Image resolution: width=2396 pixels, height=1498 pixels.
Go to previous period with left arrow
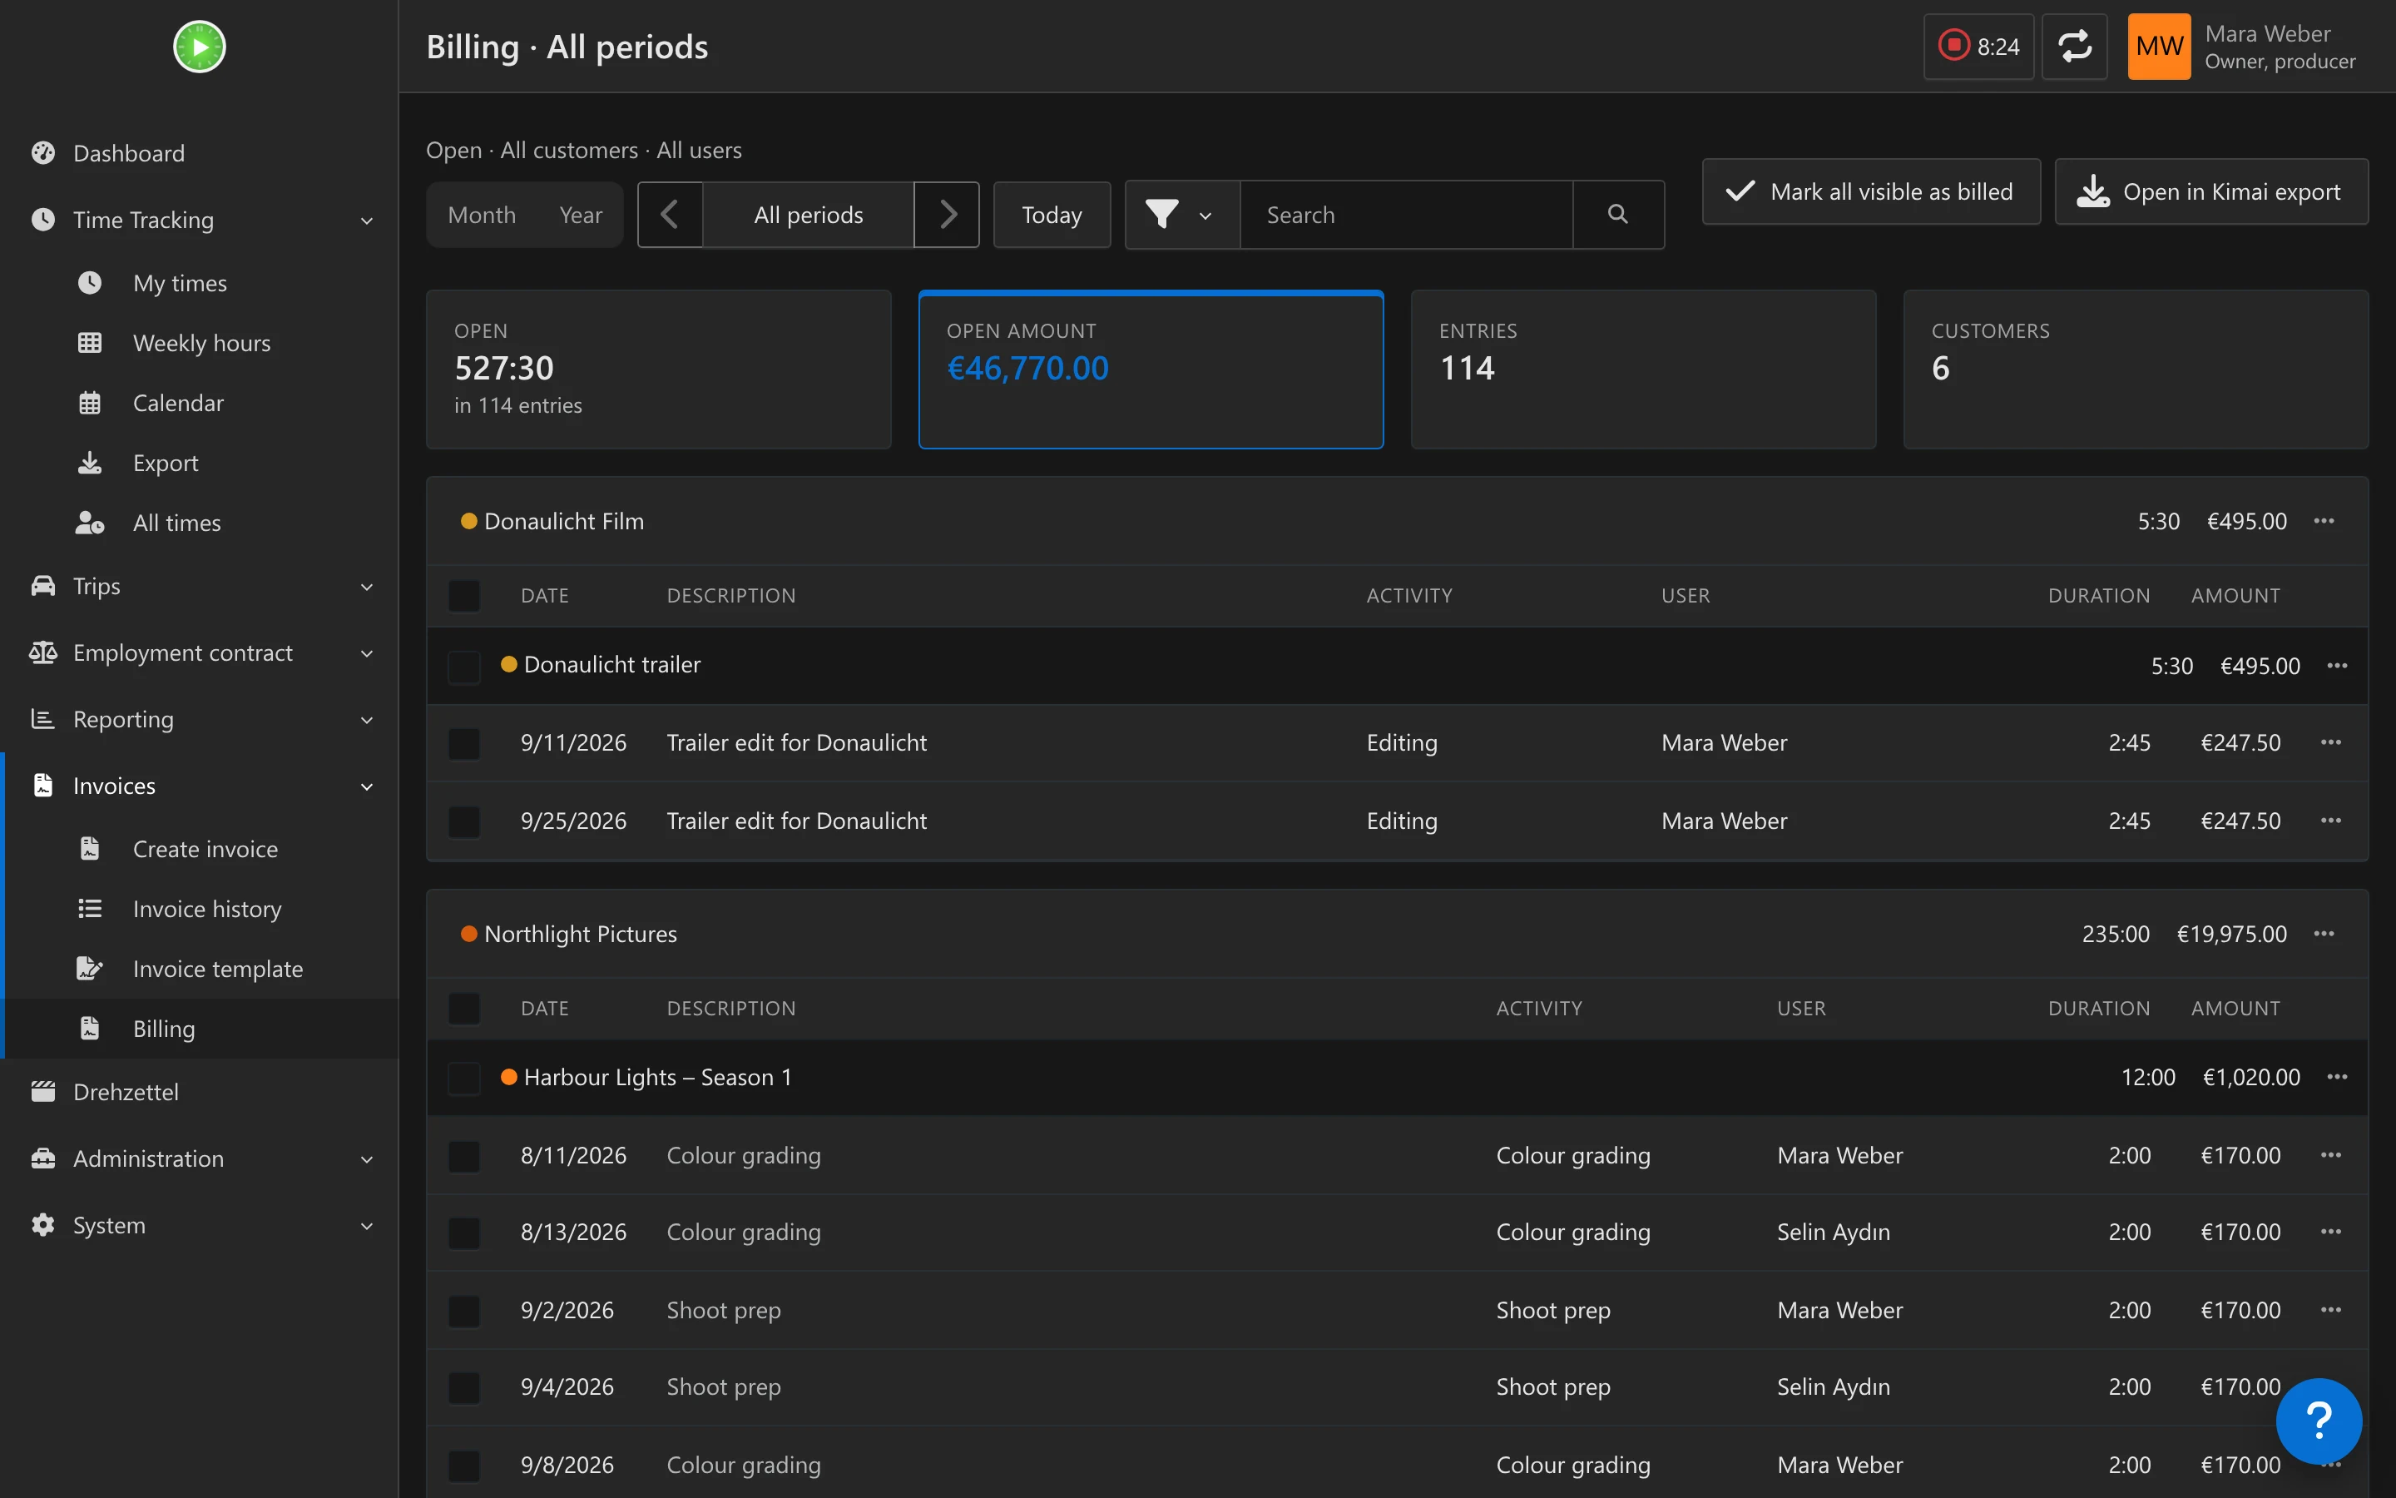pyautogui.click(x=671, y=214)
